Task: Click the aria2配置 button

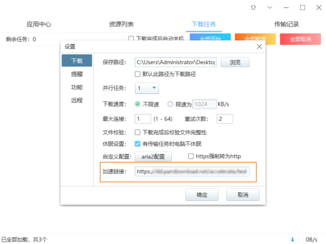Action: [x=153, y=157]
